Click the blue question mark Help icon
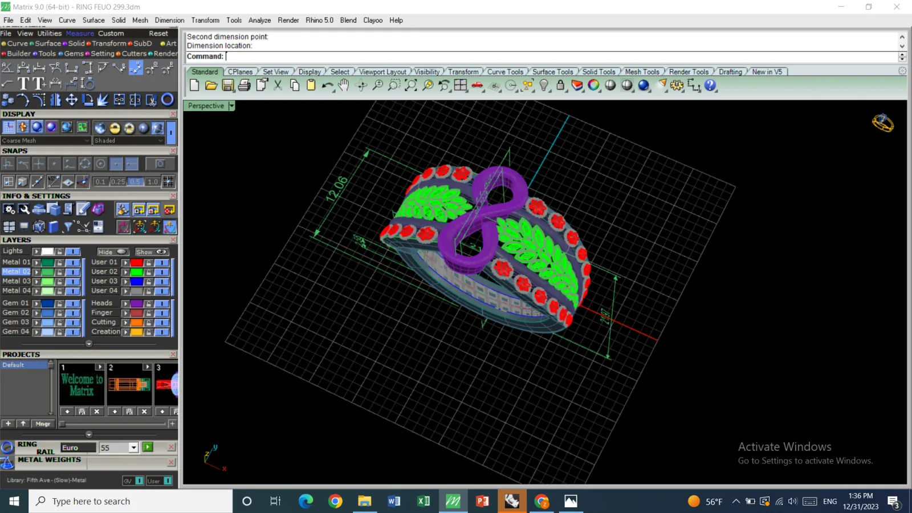Viewport: 912px width, 513px height. 710,85
